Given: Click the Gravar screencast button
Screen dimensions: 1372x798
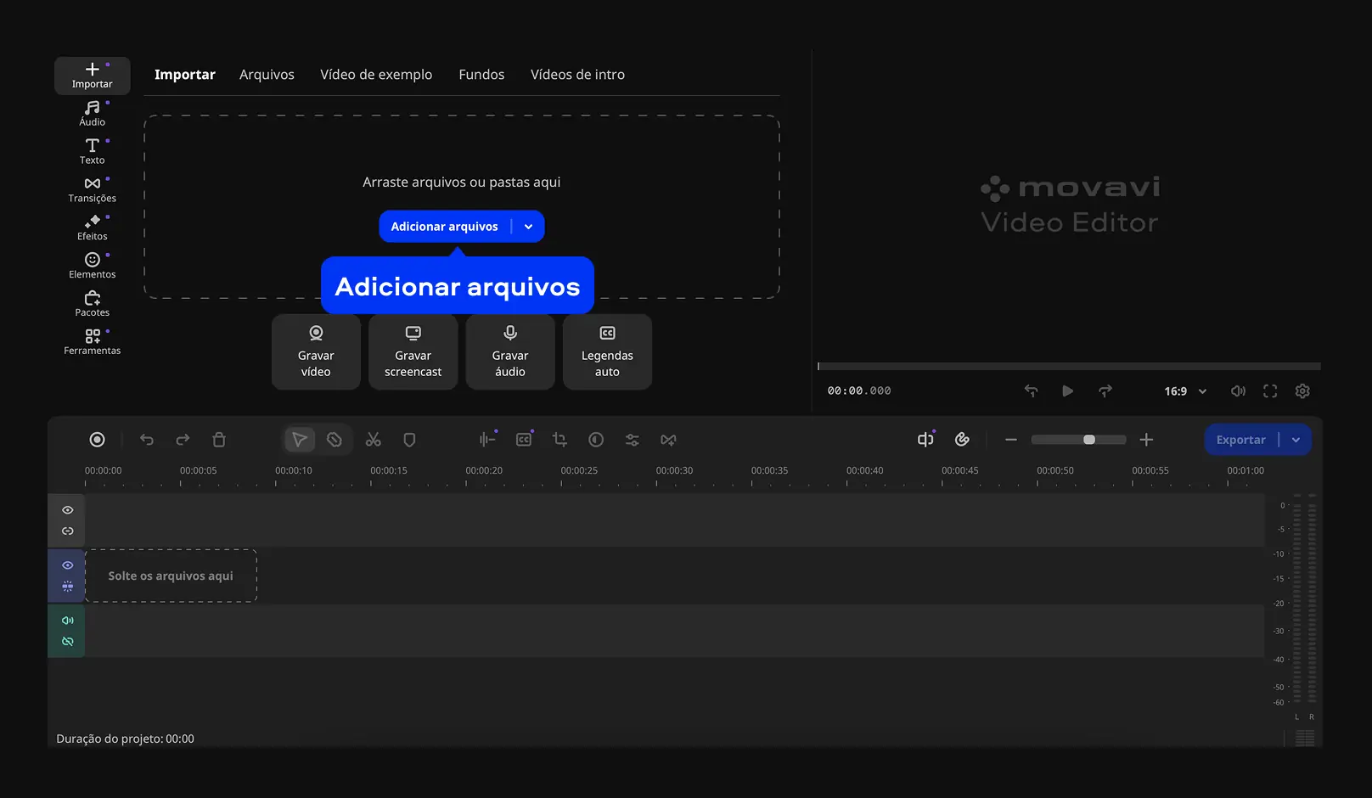Looking at the screenshot, I should pos(413,352).
